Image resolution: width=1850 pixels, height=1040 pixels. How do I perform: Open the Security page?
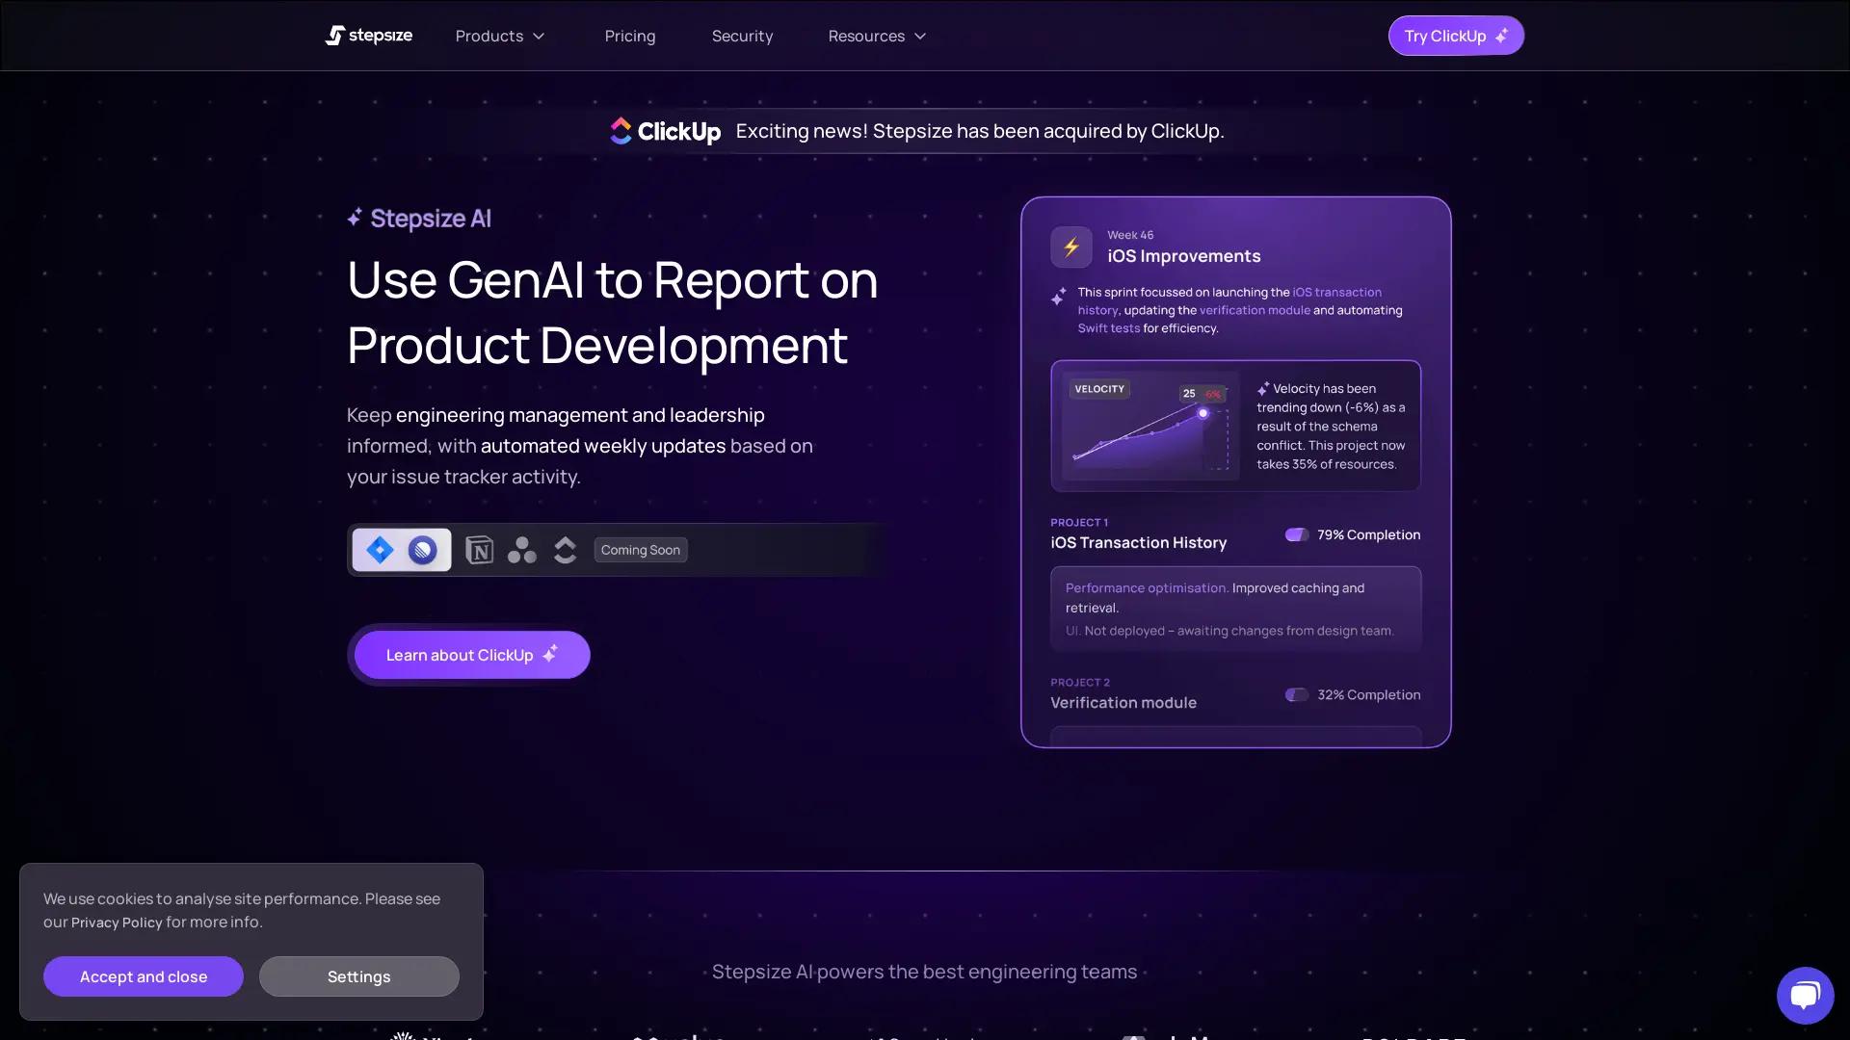[x=742, y=36]
